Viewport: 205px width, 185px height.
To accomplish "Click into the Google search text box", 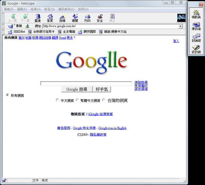I will click(x=86, y=83).
